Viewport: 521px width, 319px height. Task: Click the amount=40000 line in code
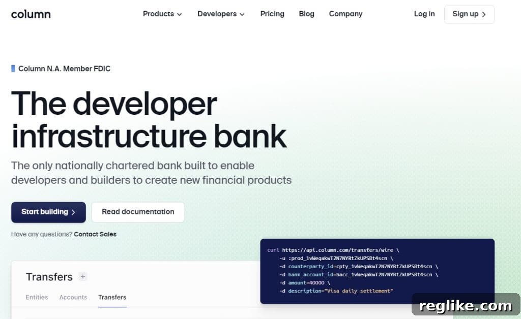coord(305,283)
